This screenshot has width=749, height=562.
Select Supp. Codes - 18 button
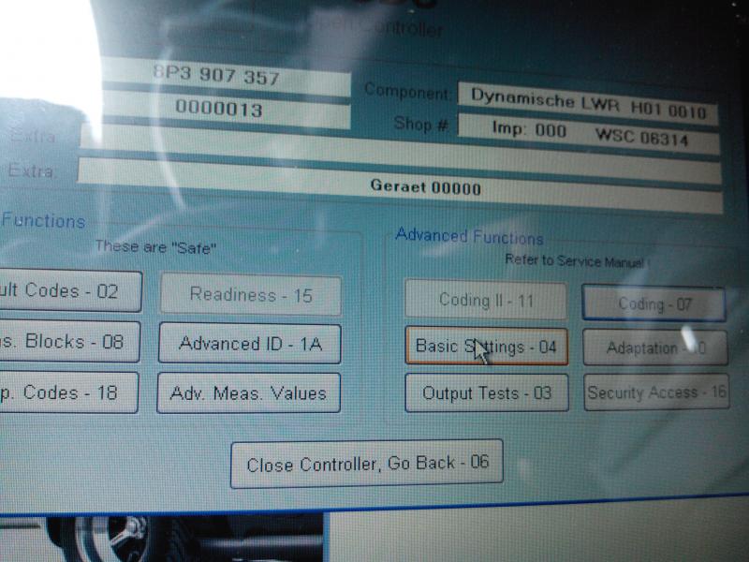pyautogui.click(x=68, y=392)
